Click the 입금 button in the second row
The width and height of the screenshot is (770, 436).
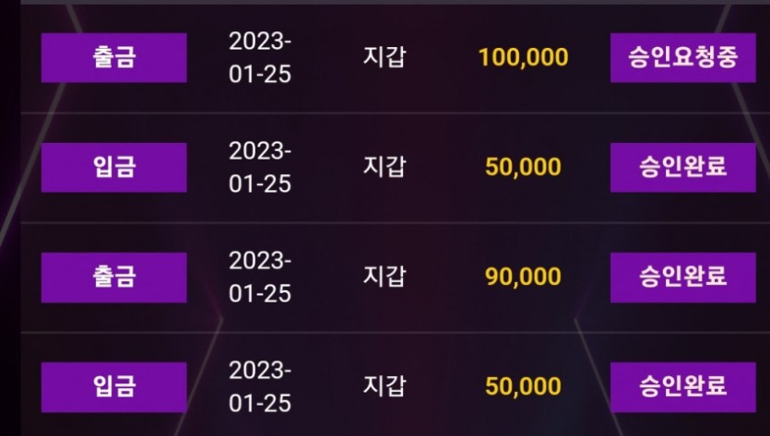click(x=114, y=168)
